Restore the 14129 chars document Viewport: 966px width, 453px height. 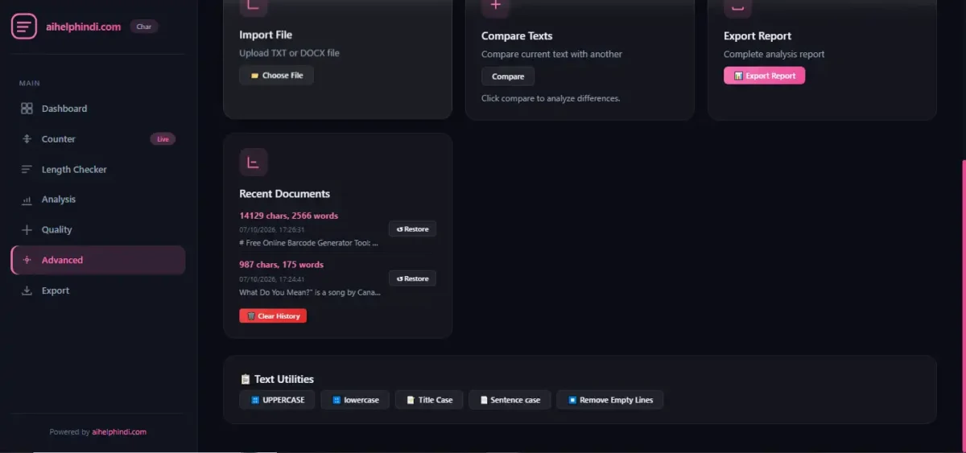412,229
